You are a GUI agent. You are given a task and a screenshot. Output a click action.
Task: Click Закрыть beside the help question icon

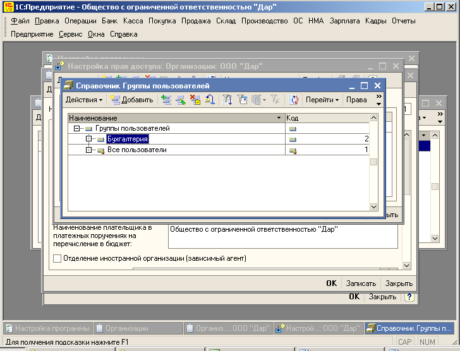382,297
